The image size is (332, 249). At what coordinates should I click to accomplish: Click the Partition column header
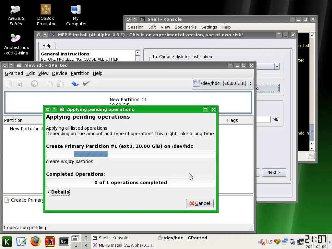tap(13, 120)
